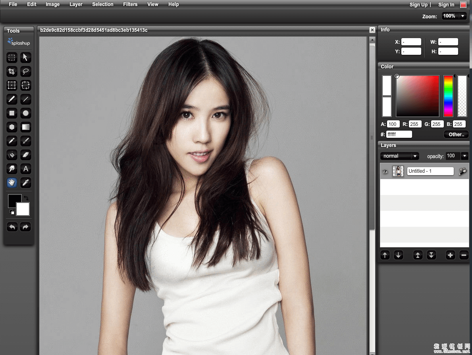
Task: Select the Crop tool
Action: pyautogui.click(x=12, y=71)
